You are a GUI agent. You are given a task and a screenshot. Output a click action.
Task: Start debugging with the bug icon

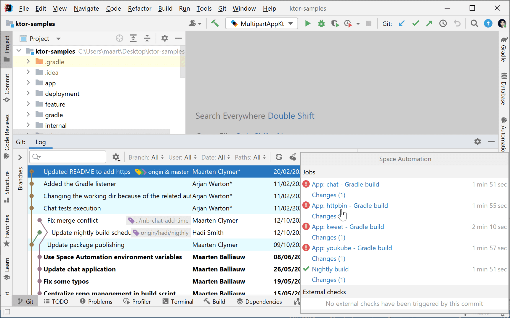[321, 23]
